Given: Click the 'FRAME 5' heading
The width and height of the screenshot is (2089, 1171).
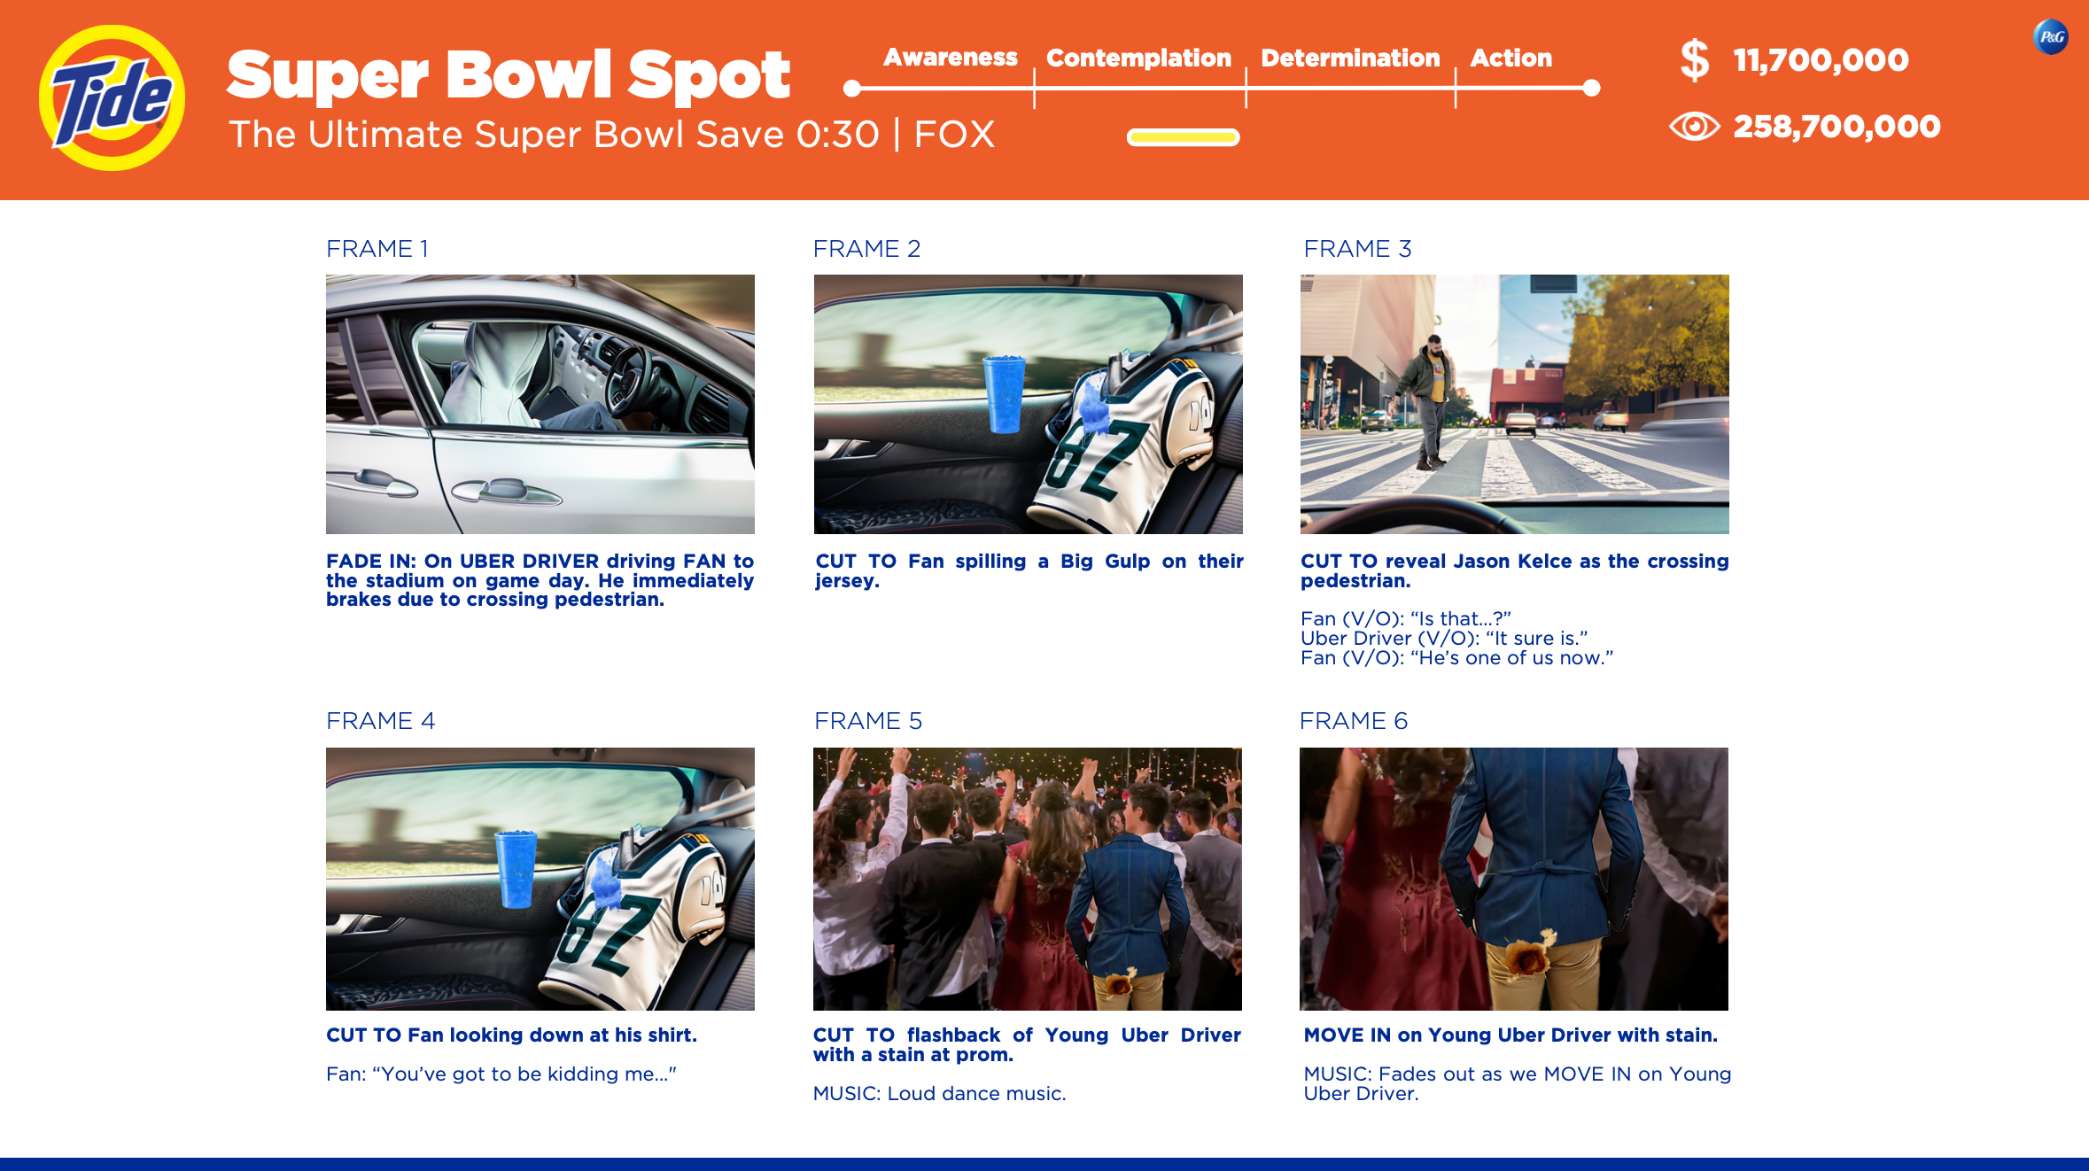Looking at the screenshot, I should [868, 721].
